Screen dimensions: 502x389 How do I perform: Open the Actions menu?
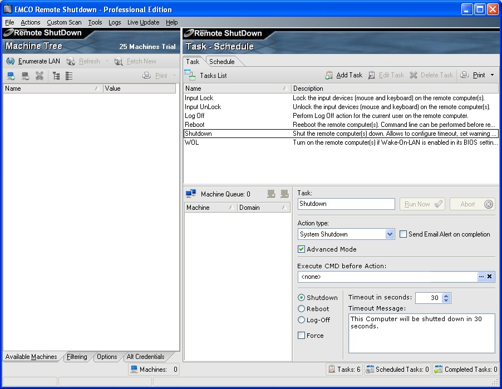(31, 22)
